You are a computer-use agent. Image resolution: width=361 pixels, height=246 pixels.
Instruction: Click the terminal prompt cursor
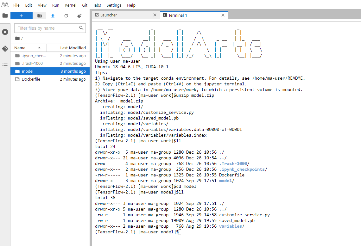click(180, 232)
